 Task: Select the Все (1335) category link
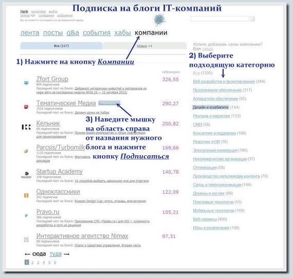tap(196, 73)
